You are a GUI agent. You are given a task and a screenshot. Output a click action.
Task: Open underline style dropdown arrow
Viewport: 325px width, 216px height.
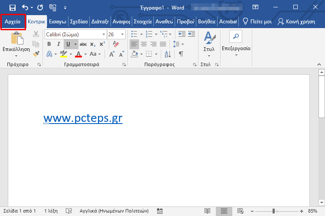[x=75, y=44]
